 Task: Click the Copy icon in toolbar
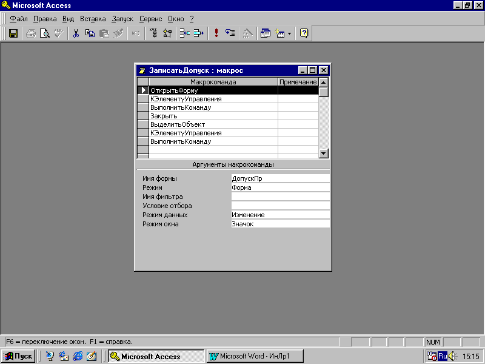point(90,33)
